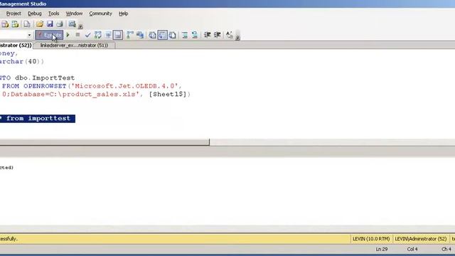Click the 'Ch 4' status indicator

446,250
